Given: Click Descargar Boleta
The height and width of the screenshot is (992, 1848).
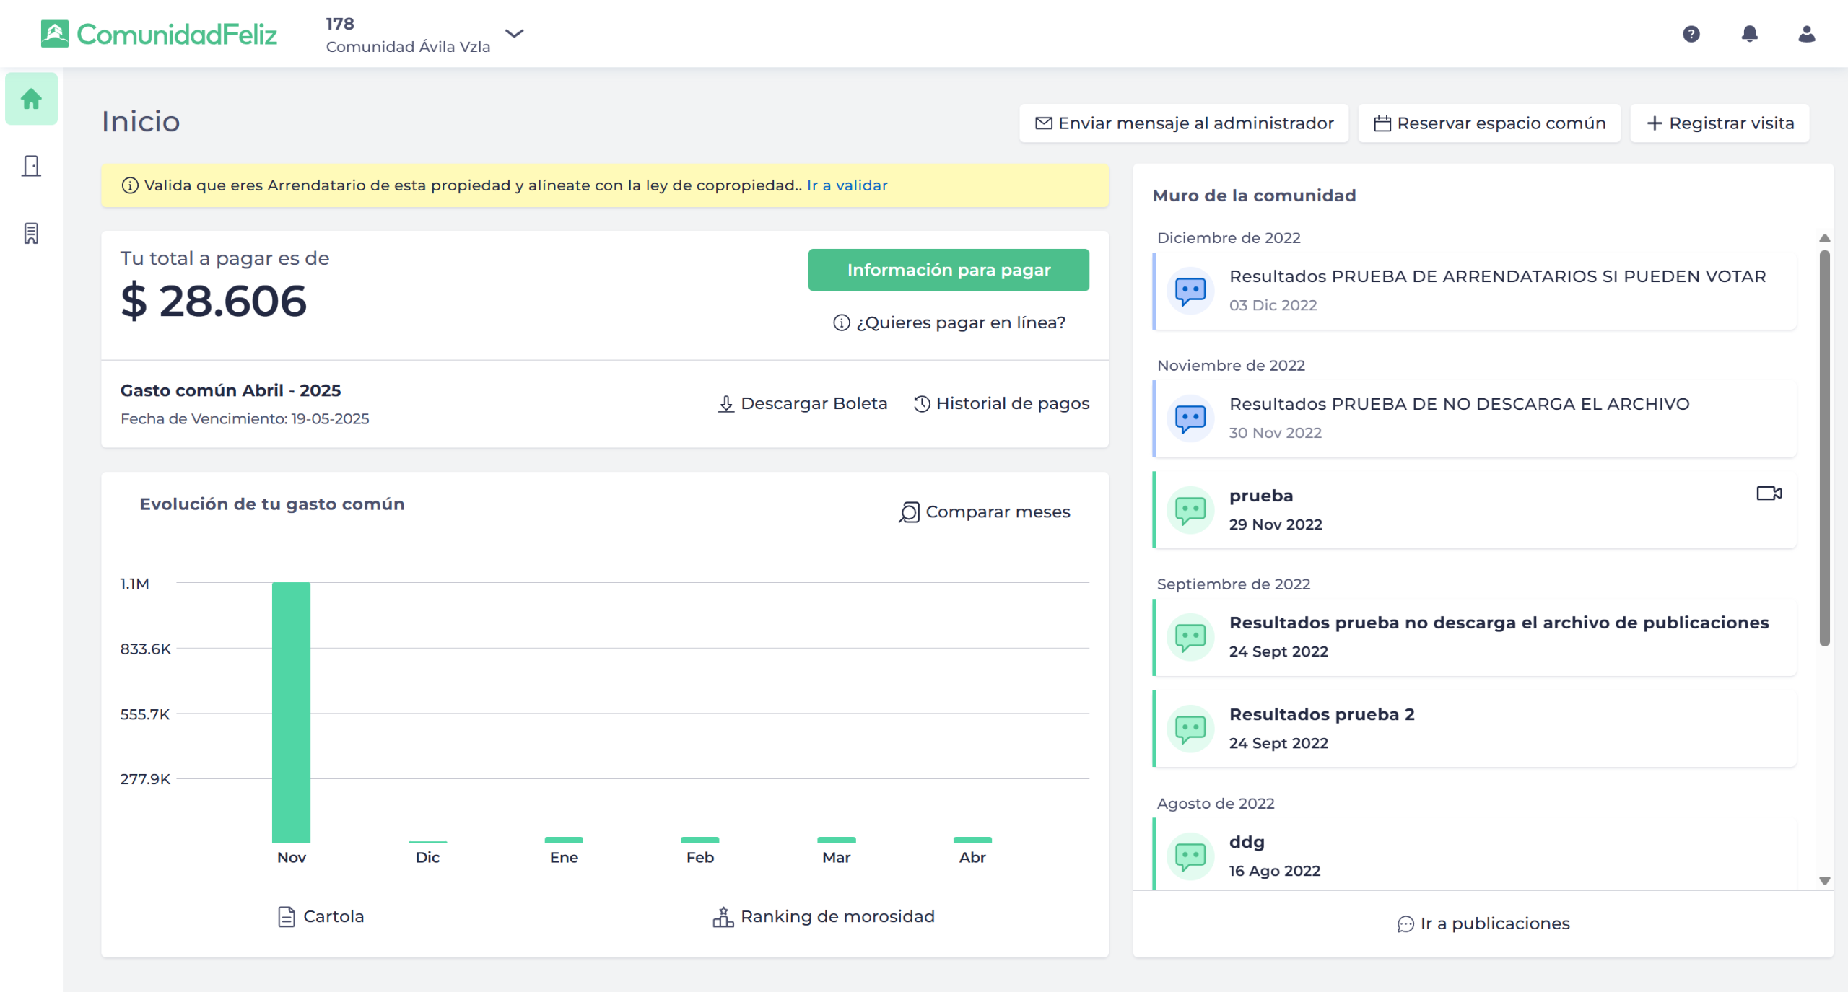Looking at the screenshot, I should click(803, 403).
